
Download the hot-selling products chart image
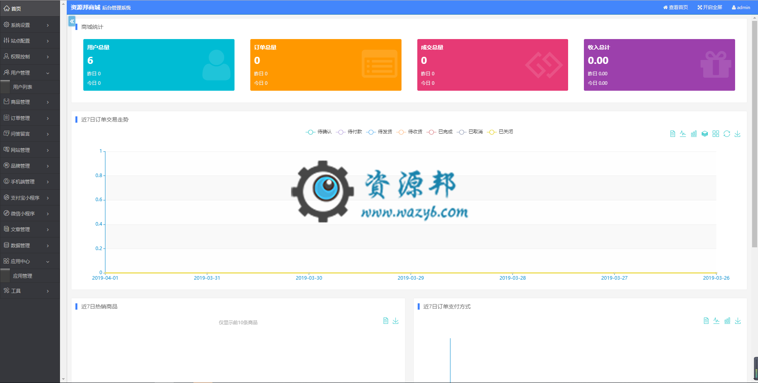pos(396,321)
